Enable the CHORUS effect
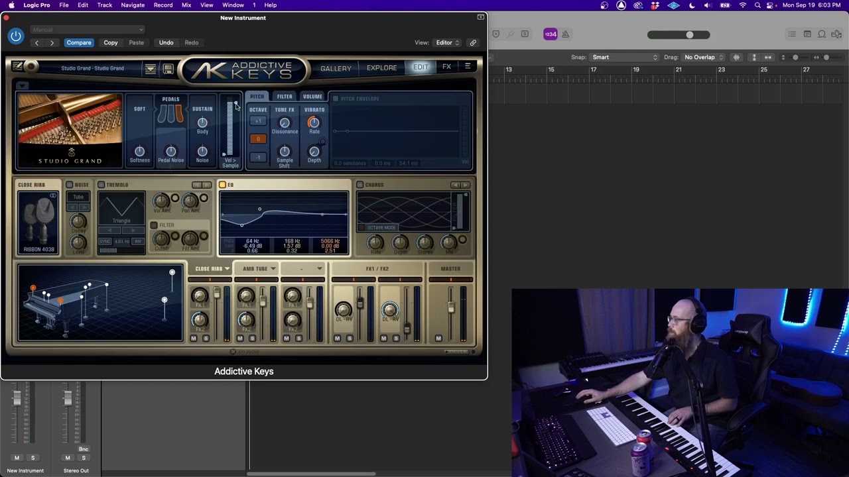The width and height of the screenshot is (849, 477). 360,185
